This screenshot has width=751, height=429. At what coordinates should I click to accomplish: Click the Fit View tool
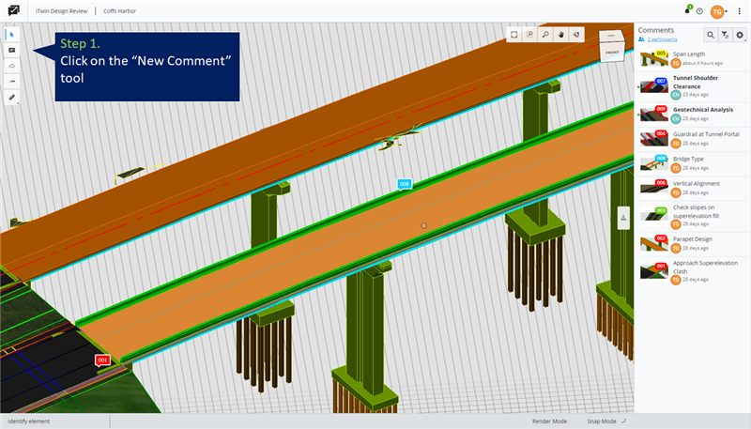click(x=513, y=35)
